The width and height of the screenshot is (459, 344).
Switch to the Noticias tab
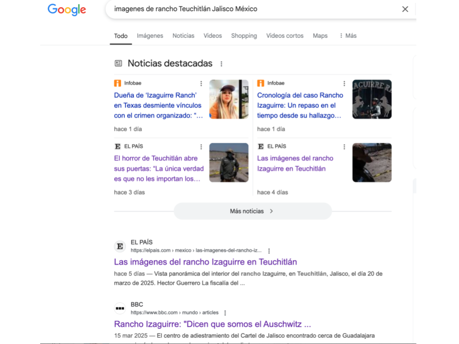pyautogui.click(x=183, y=36)
